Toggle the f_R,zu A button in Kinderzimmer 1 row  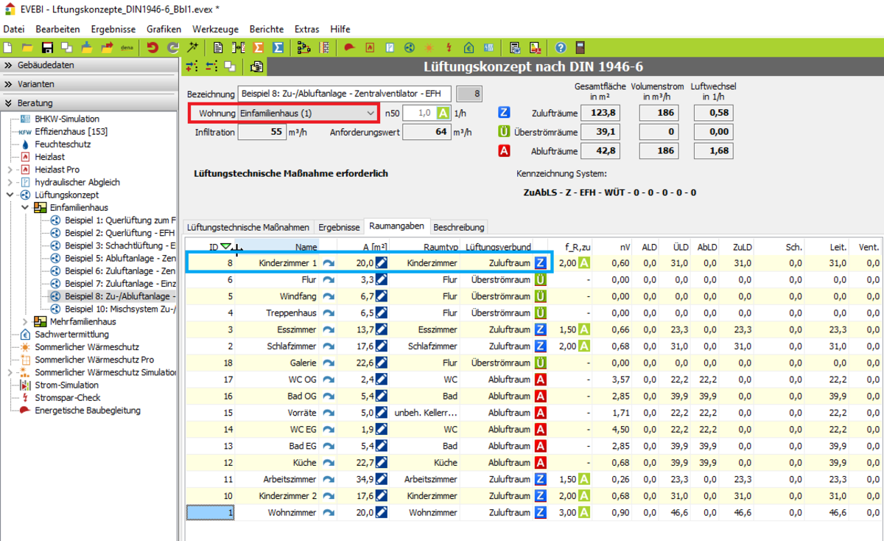tap(584, 263)
